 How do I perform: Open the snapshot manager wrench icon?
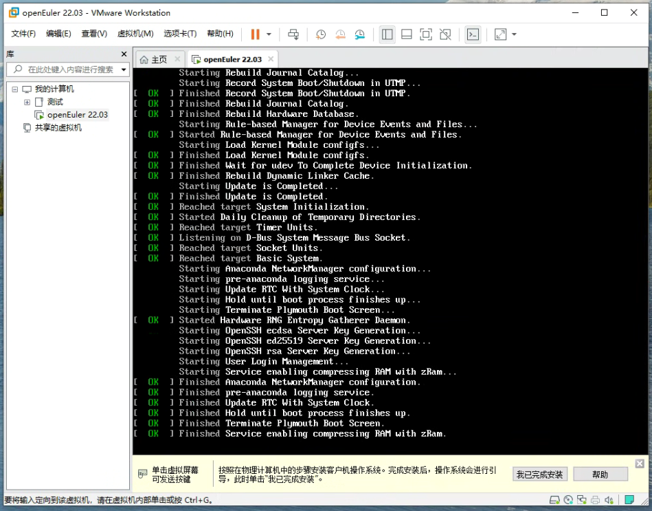tap(360, 34)
